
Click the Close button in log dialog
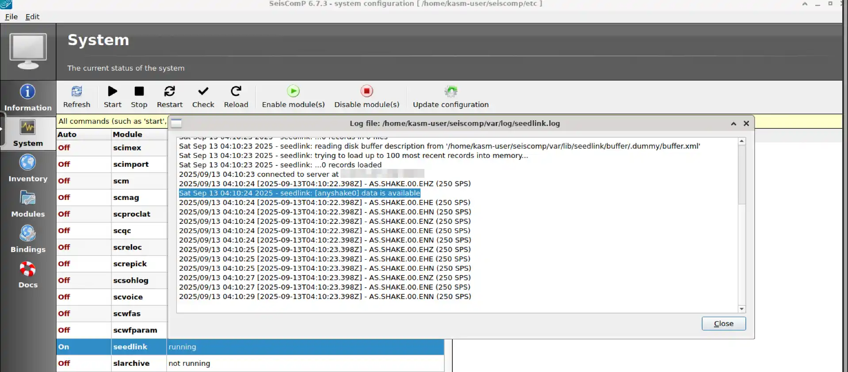(x=724, y=323)
